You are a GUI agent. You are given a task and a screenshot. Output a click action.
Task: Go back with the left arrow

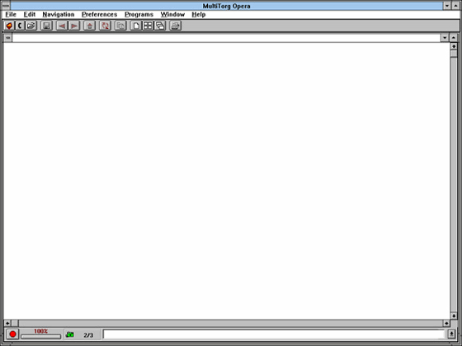click(62, 26)
